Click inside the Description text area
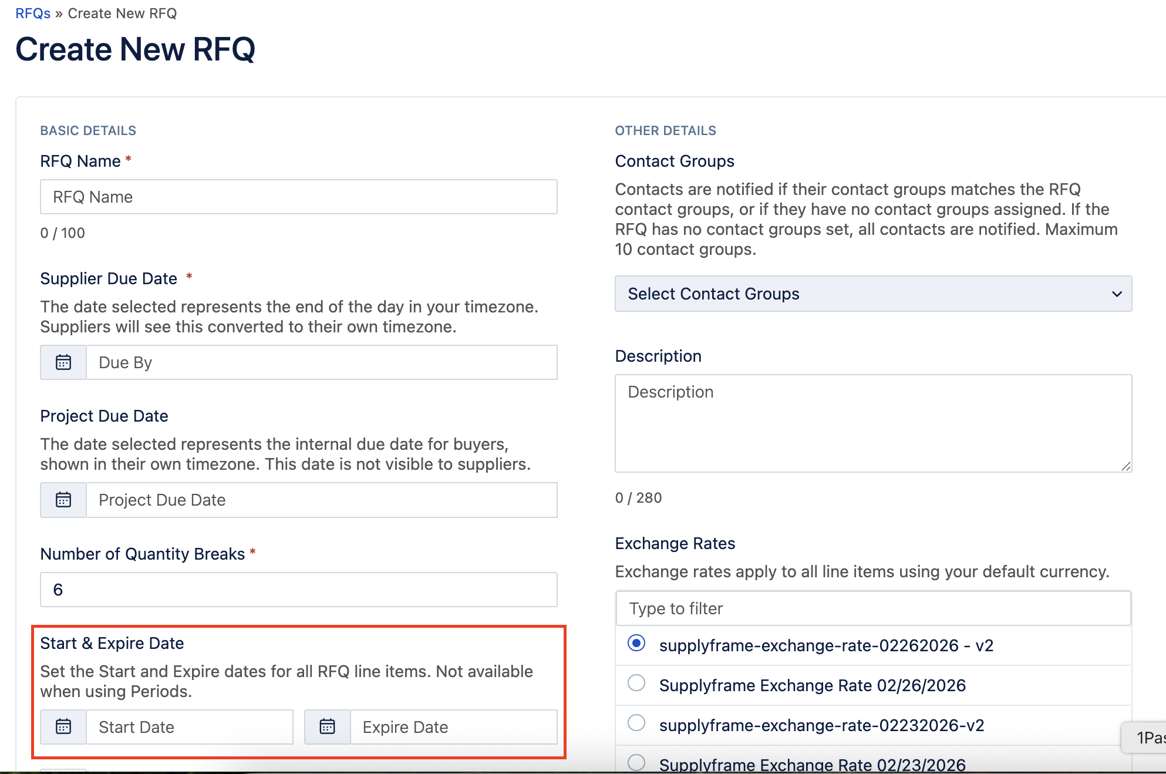Viewport: 1166px width, 774px height. coord(872,423)
